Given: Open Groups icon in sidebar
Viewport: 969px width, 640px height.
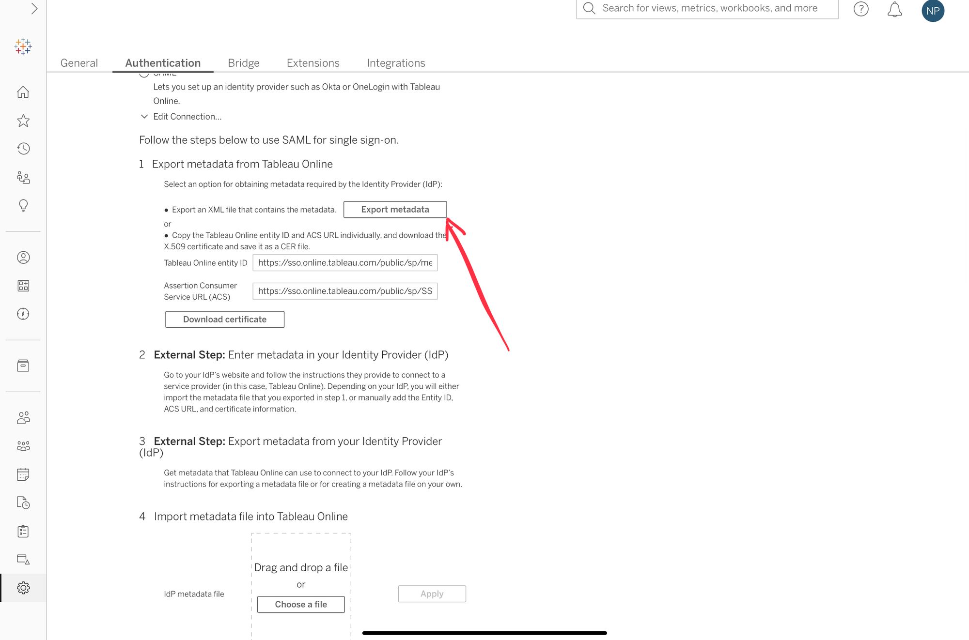Looking at the screenshot, I should pos(23,446).
